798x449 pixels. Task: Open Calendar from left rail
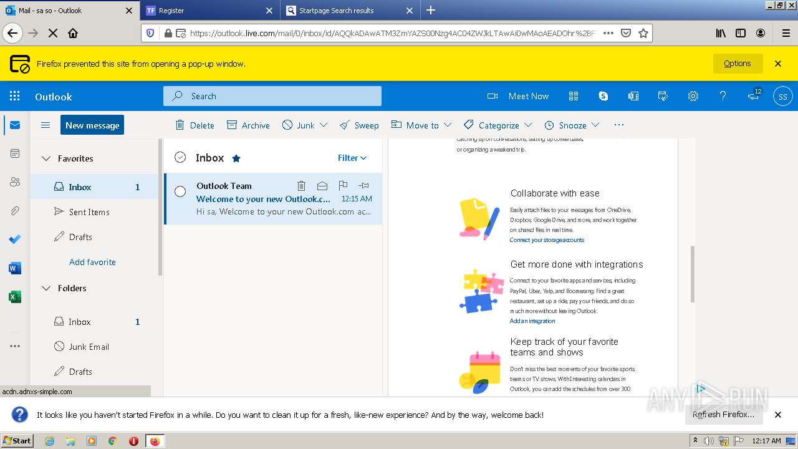click(15, 153)
